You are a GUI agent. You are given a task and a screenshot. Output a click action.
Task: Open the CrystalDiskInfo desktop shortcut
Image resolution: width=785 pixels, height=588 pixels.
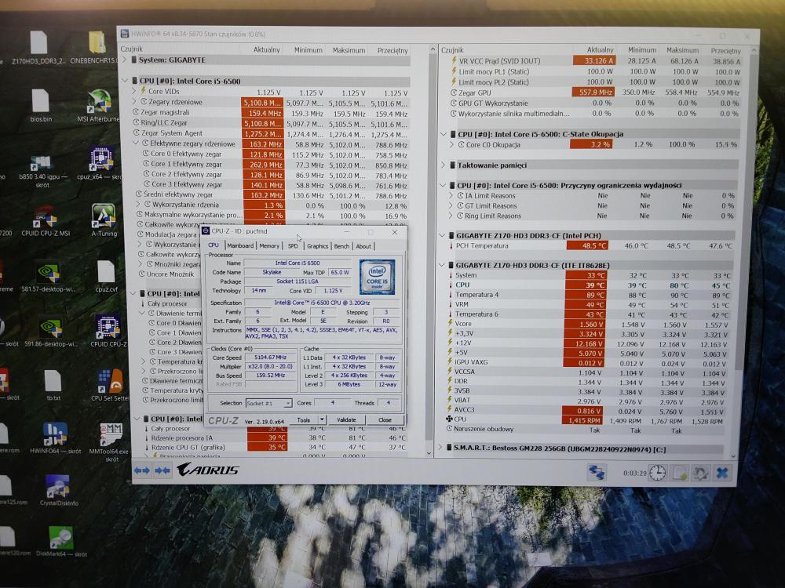59,490
